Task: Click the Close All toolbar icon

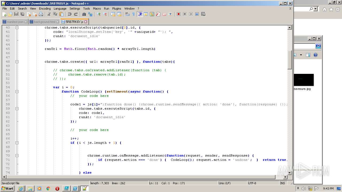Action: pos(35,14)
